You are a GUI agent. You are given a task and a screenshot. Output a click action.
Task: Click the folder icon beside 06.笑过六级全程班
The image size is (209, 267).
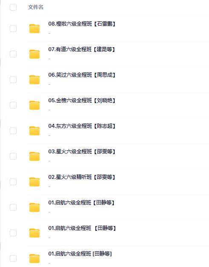[x=34, y=80]
